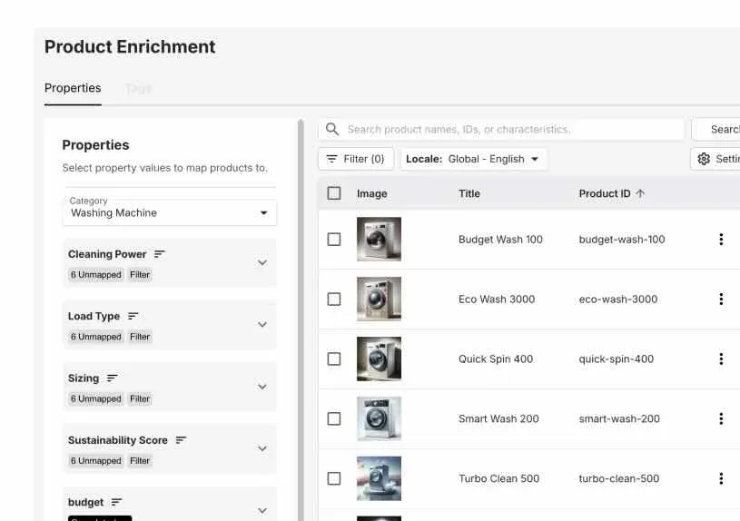Click 6 Unmapped chip under Sizing
740x521 pixels.
[96, 398]
